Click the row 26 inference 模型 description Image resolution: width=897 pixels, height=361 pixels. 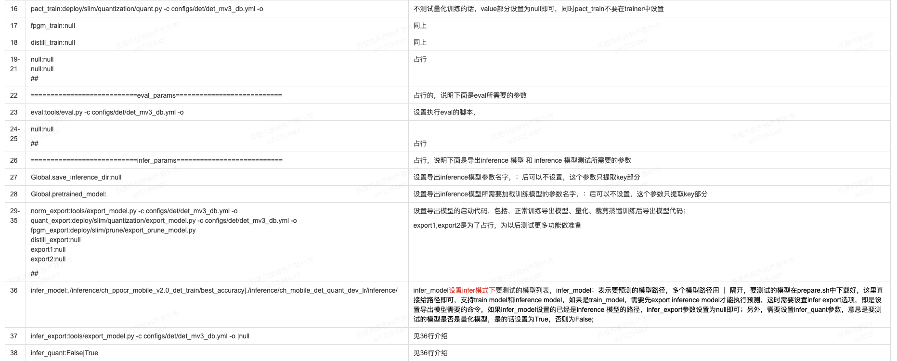coord(522,160)
